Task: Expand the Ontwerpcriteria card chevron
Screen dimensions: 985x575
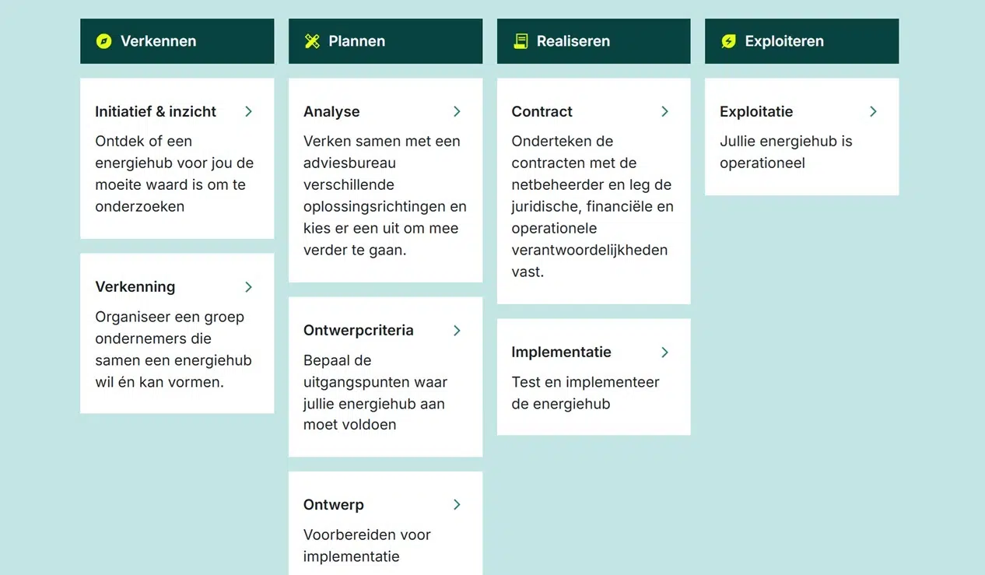Action: (457, 331)
